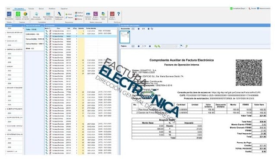275x160 pixels.
Task: Click the Soporte phone link at top right
Action: [x=252, y=9]
